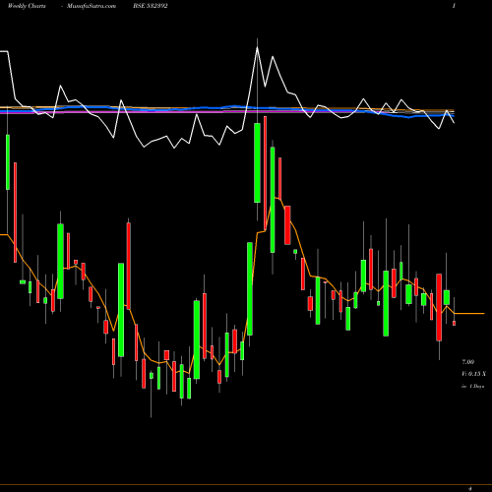Image resolution: width=492 pixels, height=492 pixels.
Task: Click the 'V: 0.15 X' volume label
Action: pyautogui.click(x=473, y=374)
